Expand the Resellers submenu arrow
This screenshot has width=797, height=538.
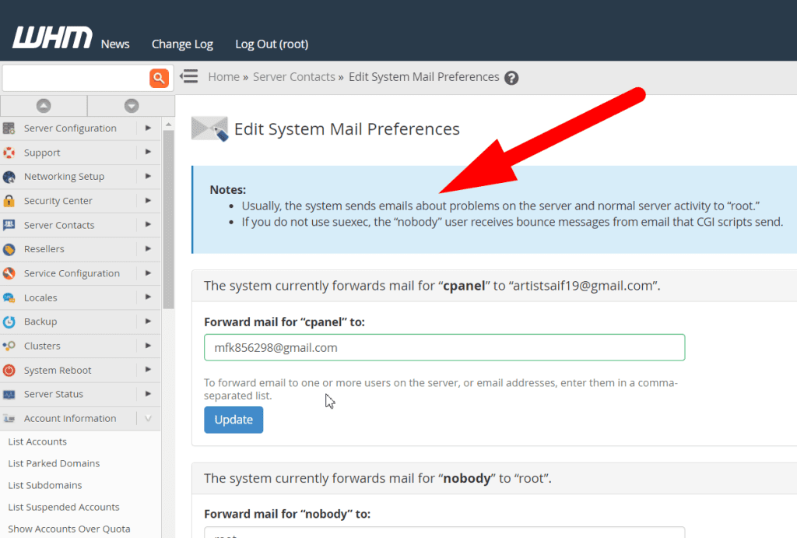click(x=148, y=249)
